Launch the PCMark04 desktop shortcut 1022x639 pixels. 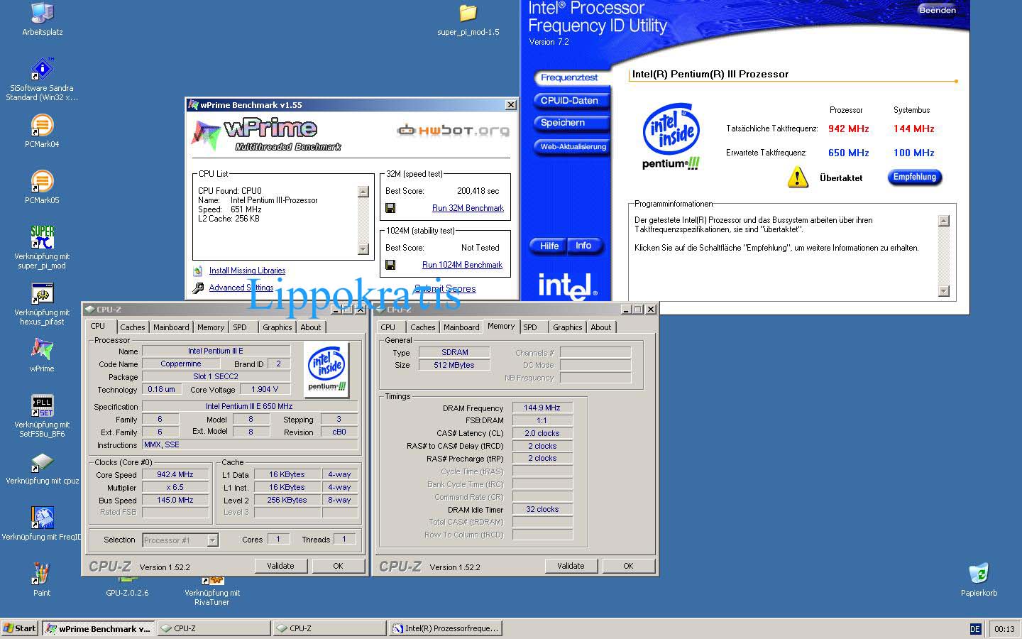[x=42, y=126]
